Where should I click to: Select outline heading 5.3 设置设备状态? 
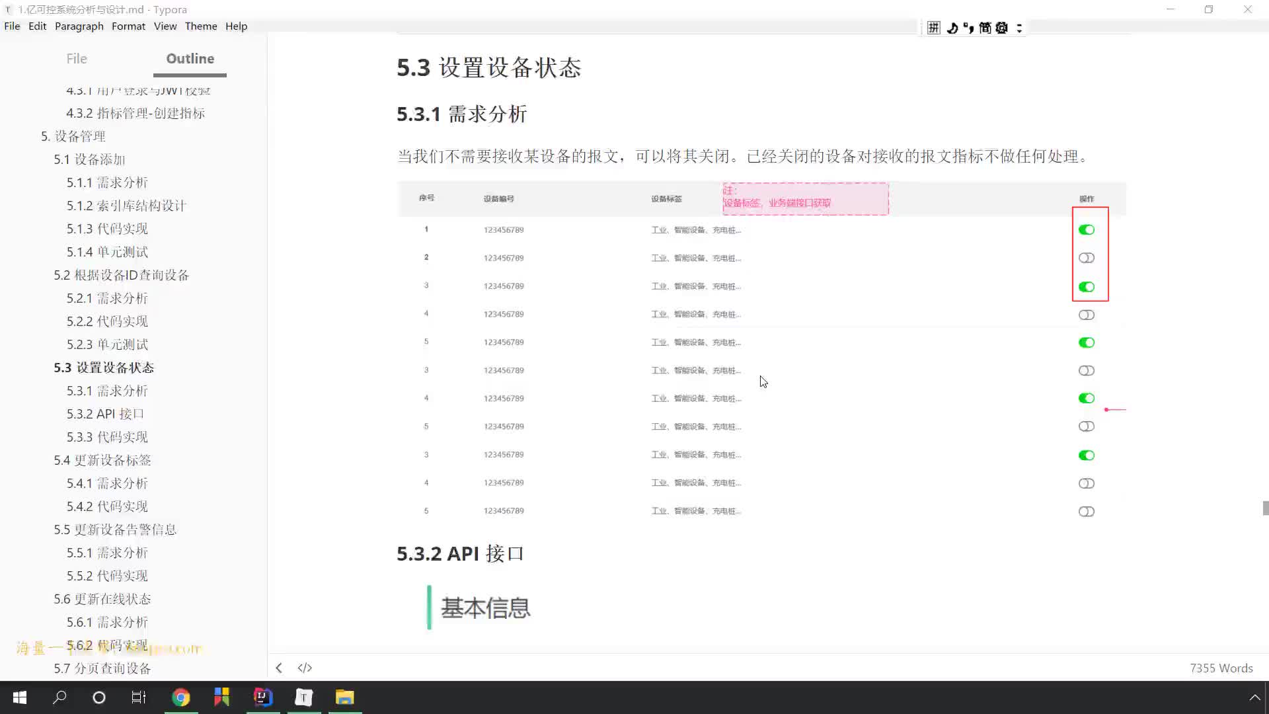[104, 368]
